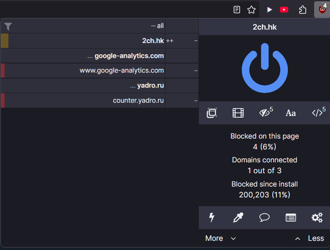Click blocked minus cell in counter.yadro.ru row
Screen dimensions: 330x250
196,101
